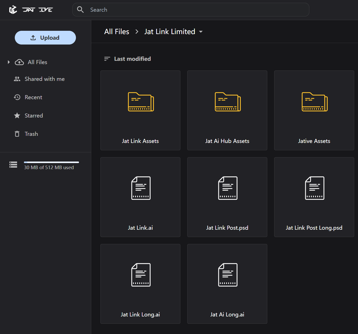
Task: Click the 30 MB of 512 MB used text
Action: click(x=49, y=167)
